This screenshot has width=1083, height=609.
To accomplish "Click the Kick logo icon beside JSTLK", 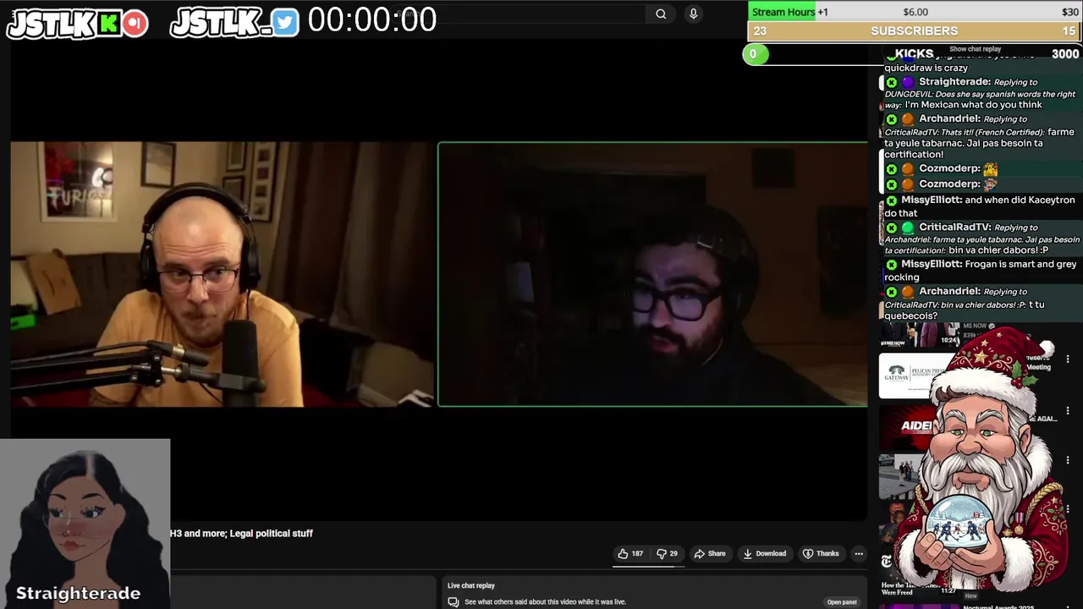I will point(109,23).
